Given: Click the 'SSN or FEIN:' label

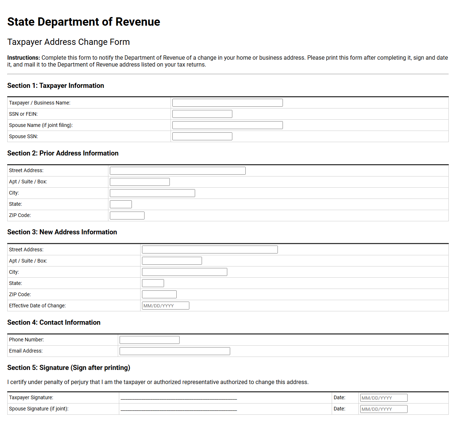Looking at the screenshot, I should (23, 114).
